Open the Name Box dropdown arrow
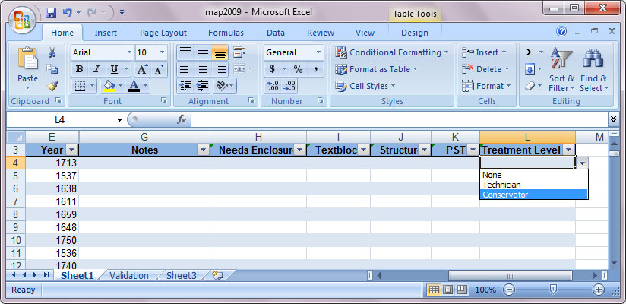This screenshot has height=304, width=626. [119, 120]
